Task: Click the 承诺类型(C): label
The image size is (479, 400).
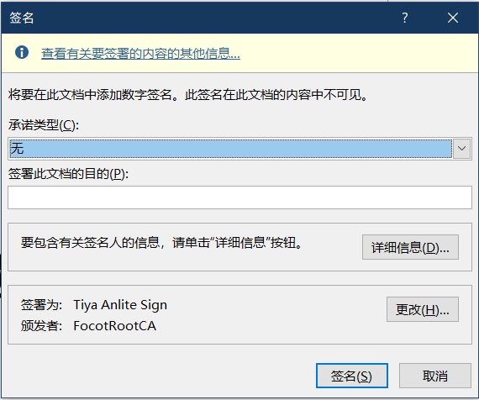Action: [44, 125]
